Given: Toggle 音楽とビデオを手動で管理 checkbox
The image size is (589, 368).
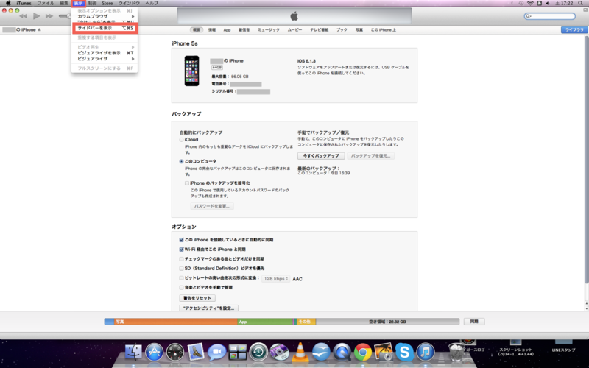Looking at the screenshot, I should click(x=181, y=288).
